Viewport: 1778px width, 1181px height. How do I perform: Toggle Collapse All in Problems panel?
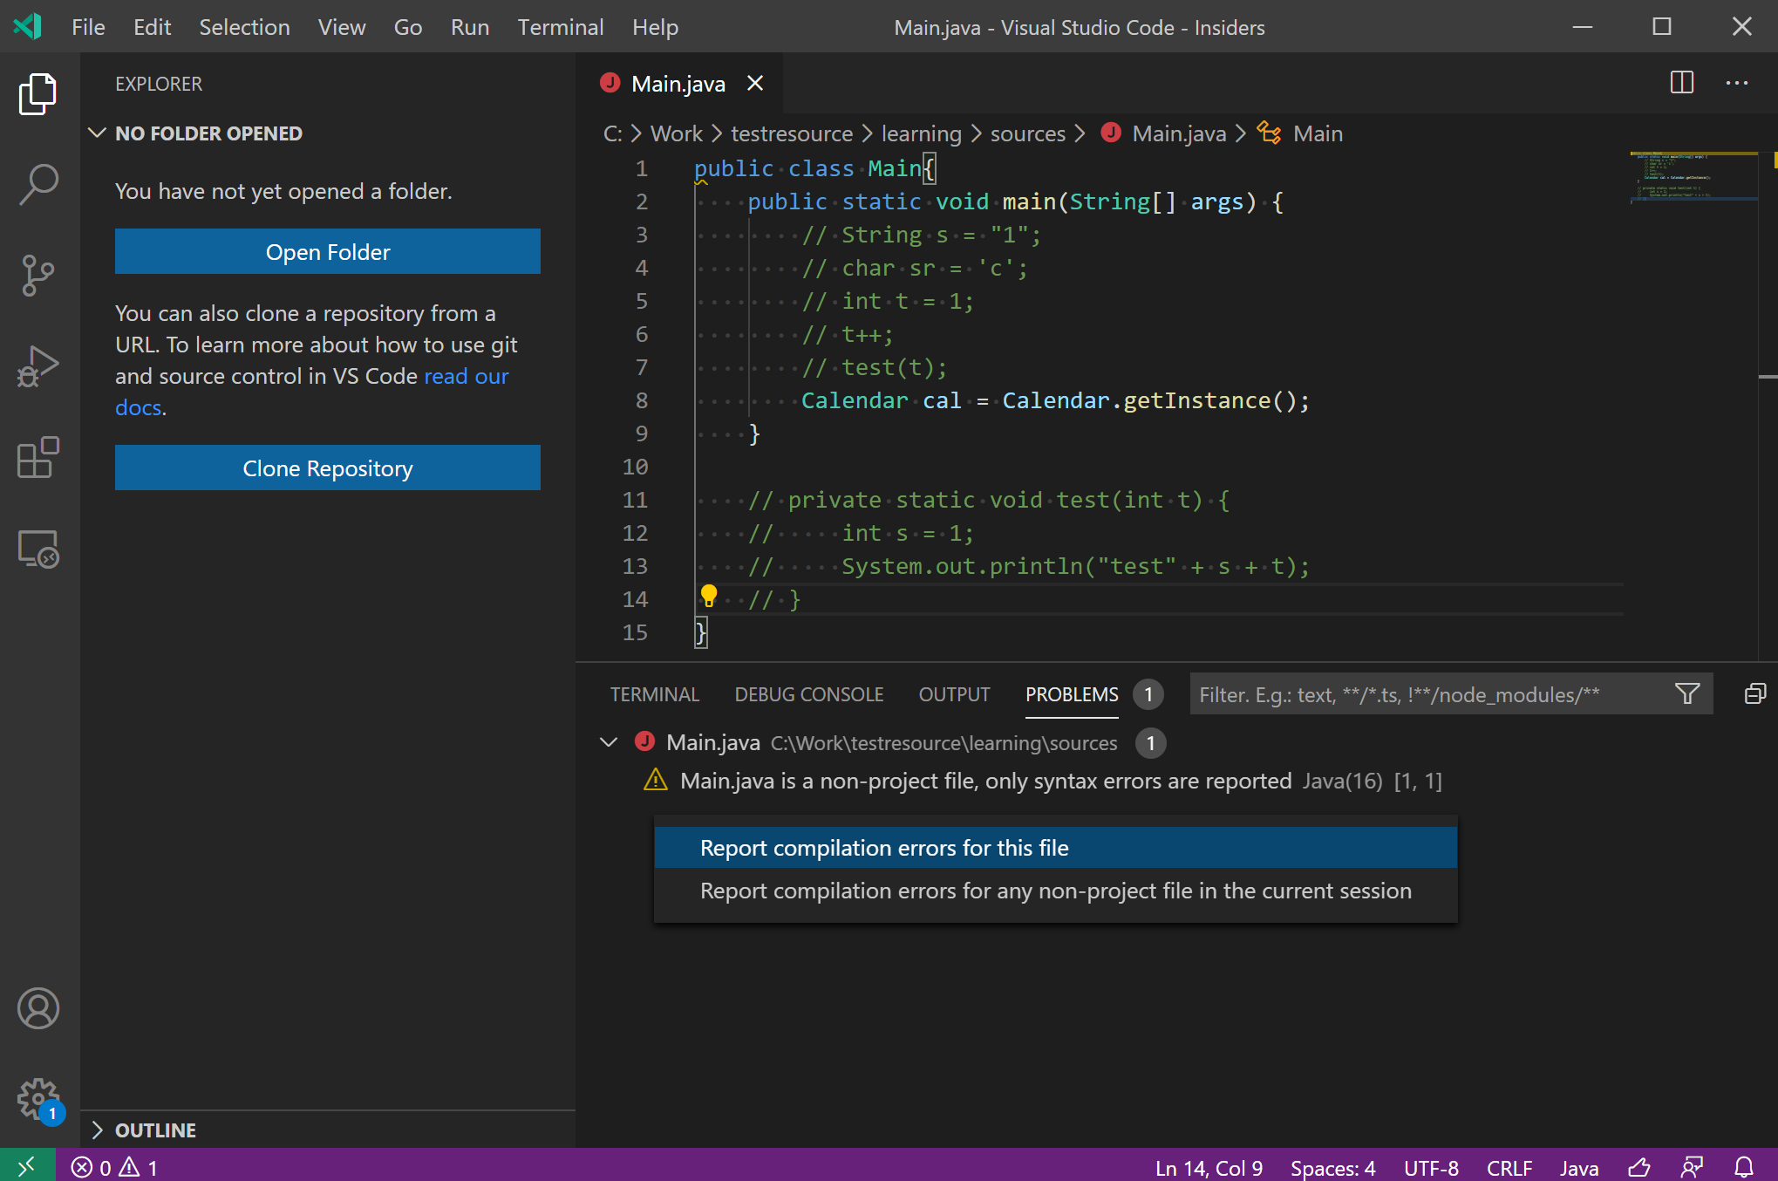1754,694
